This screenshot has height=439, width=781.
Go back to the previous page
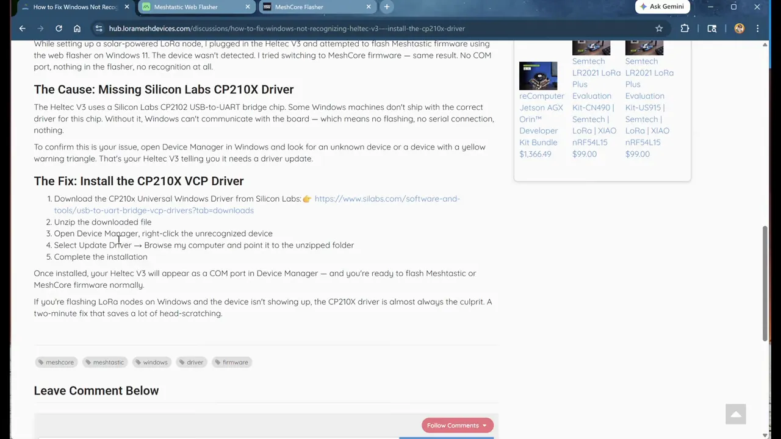22,28
